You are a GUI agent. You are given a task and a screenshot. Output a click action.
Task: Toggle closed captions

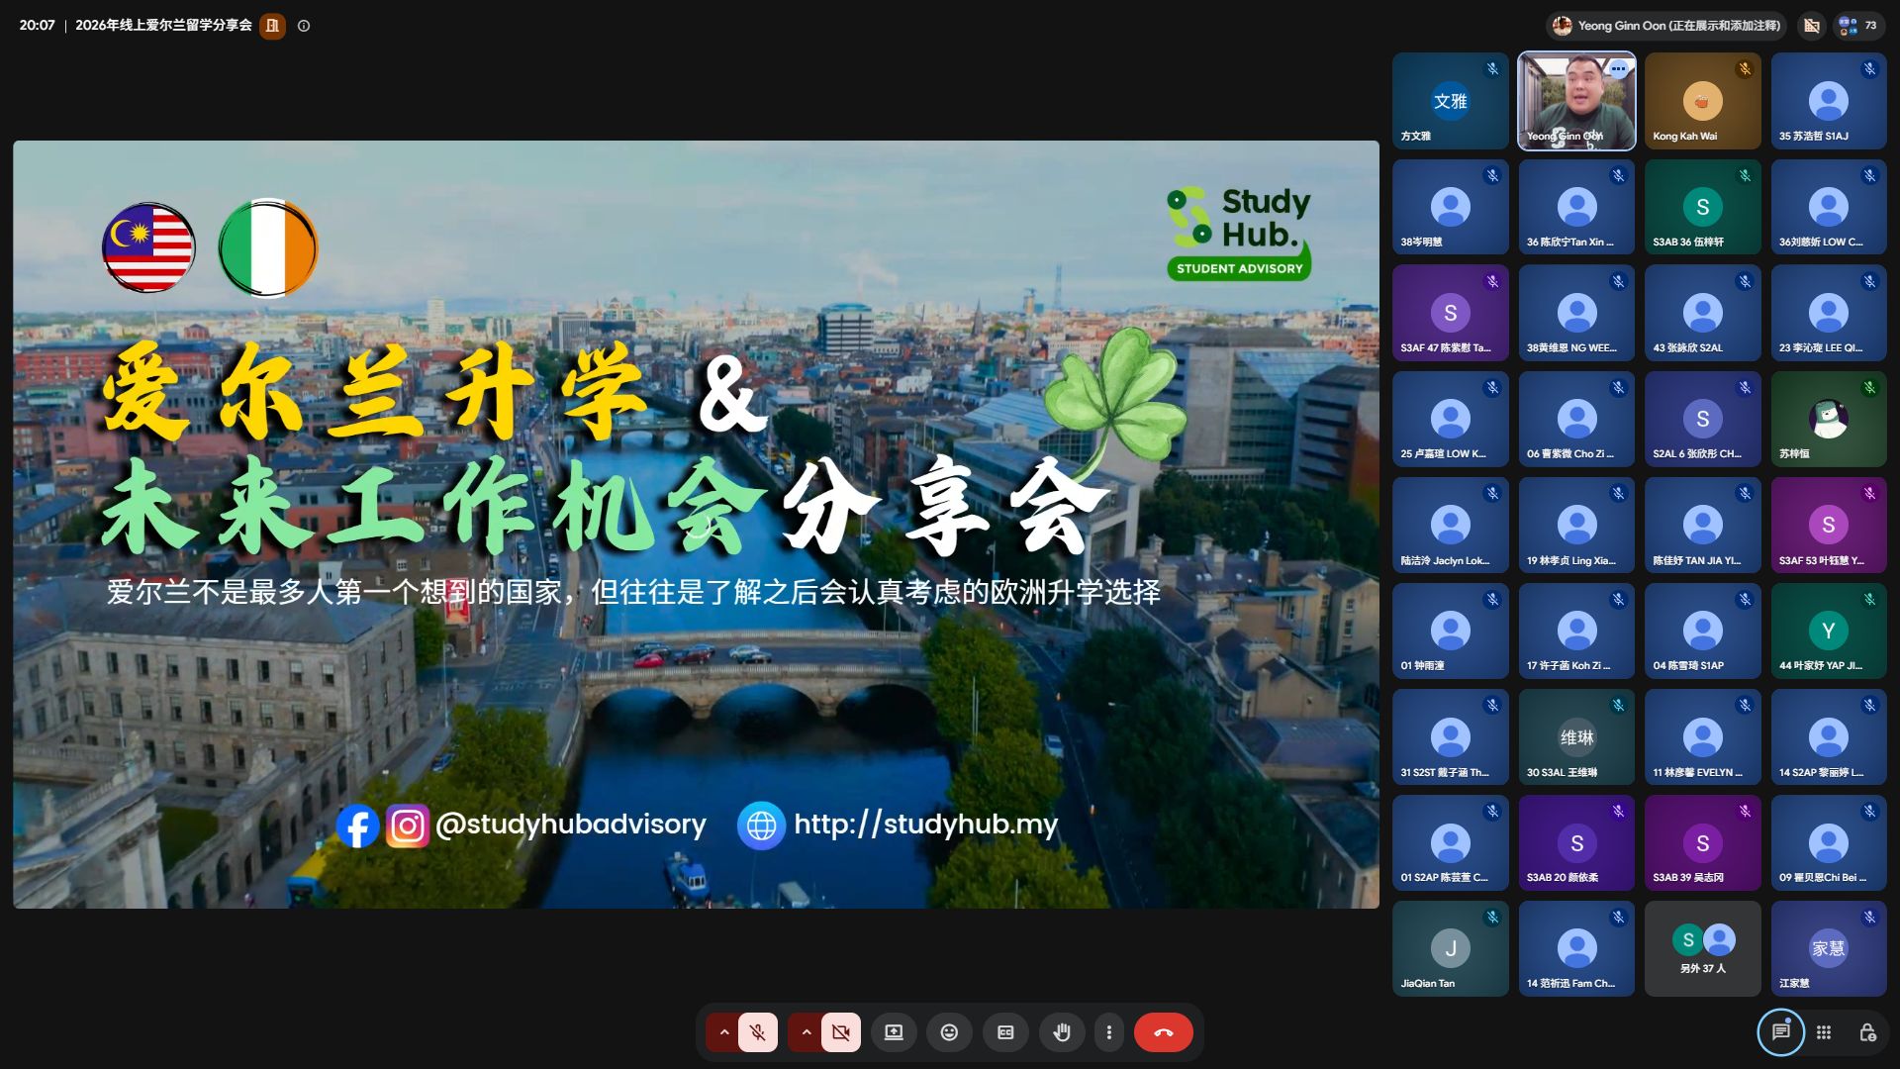(1005, 1032)
